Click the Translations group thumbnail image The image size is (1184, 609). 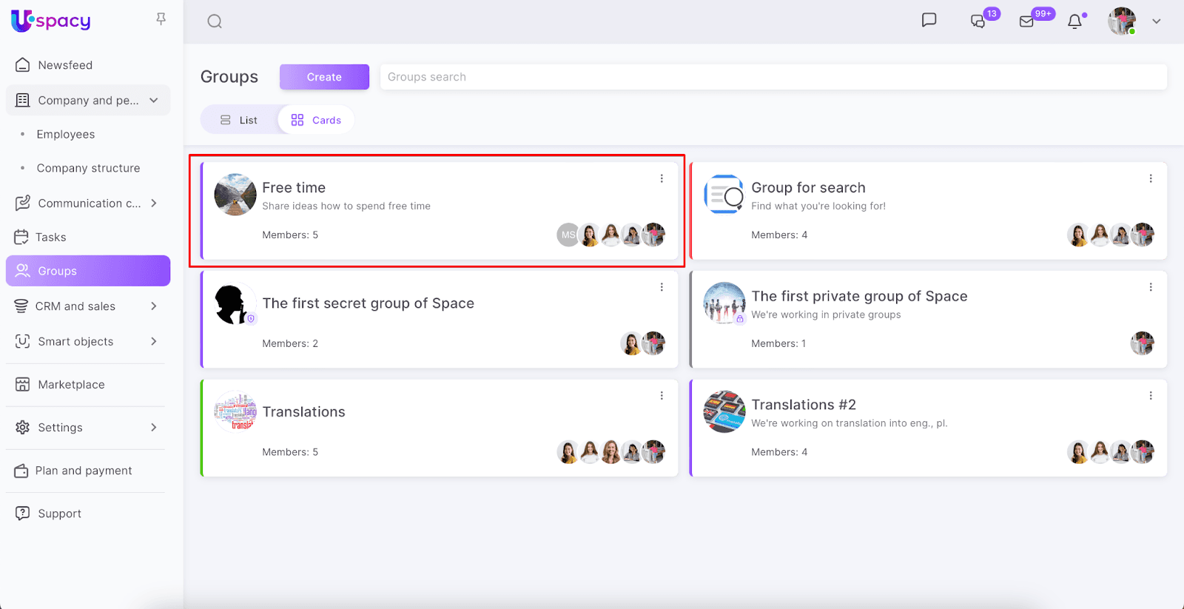[235, 411]
